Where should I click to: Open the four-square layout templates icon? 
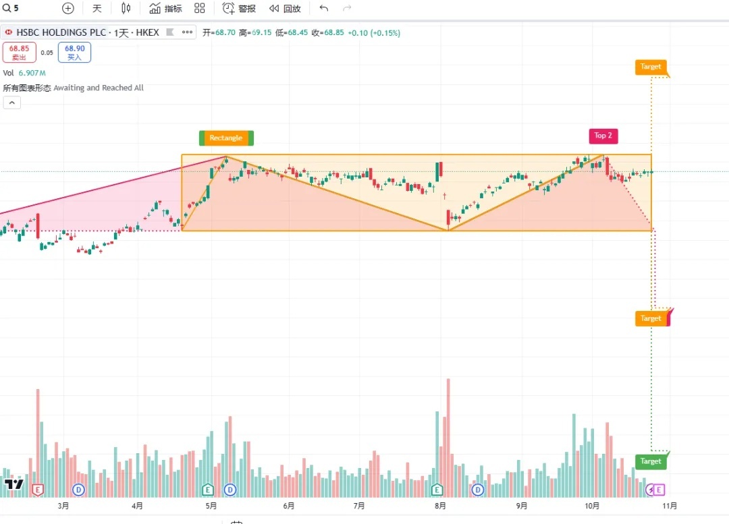coord(199,9)
